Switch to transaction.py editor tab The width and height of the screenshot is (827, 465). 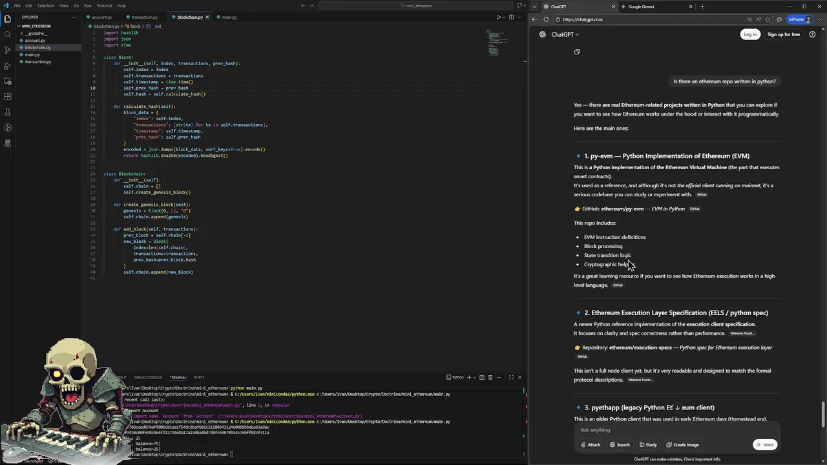tap(144, 17)
